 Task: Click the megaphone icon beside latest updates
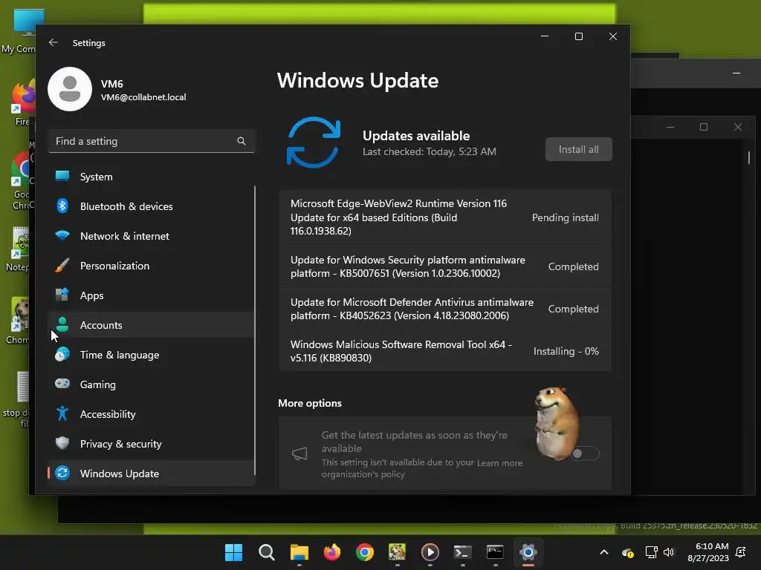[299, 453]
